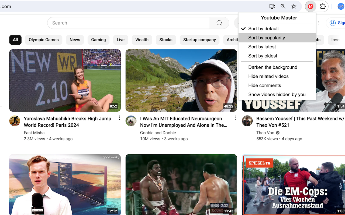The width and height of the screenshot is (345, 215).
Task: Open Goobie and Doobie channel avatar
Action: tap(131, 121)
